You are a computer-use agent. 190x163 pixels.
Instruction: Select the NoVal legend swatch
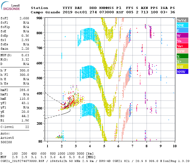[x=182, y=20]
